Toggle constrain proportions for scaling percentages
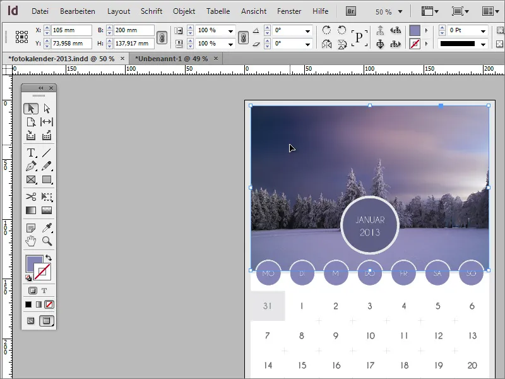505x379 pixels. coord(243,37)
